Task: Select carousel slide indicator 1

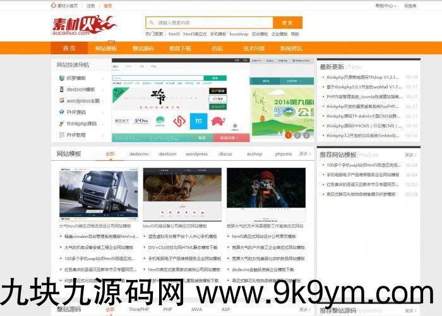Action: click(289, 135)
